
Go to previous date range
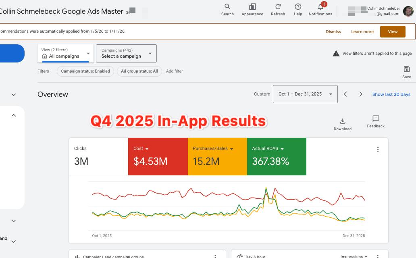point(345,94)
